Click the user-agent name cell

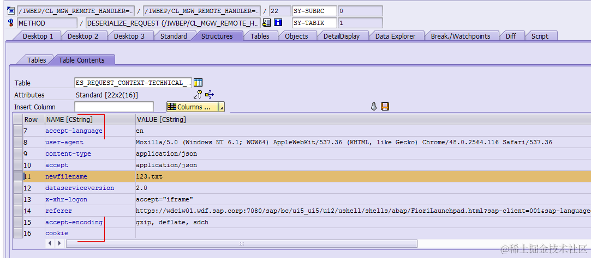90,142
